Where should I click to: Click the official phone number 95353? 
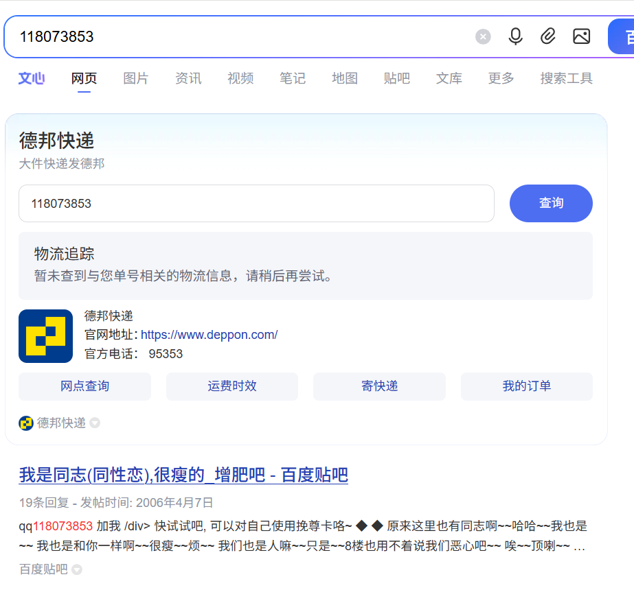(166, 354)
